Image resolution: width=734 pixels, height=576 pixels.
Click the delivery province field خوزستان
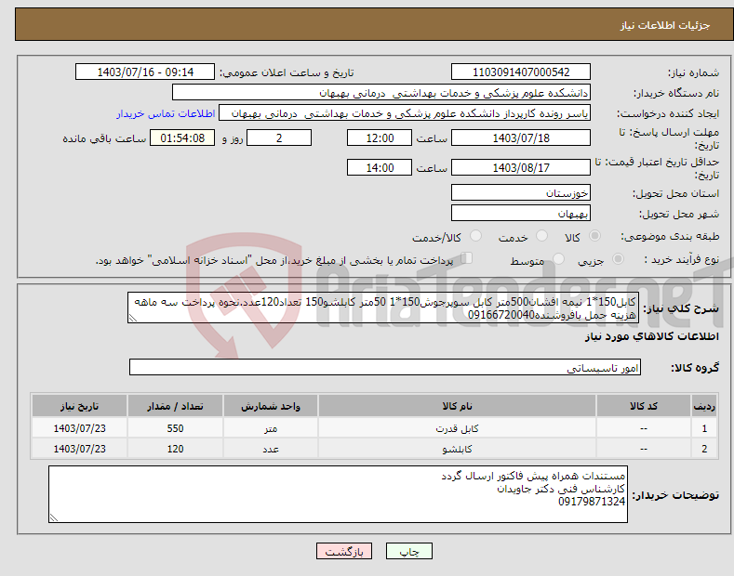coord(521,192)
